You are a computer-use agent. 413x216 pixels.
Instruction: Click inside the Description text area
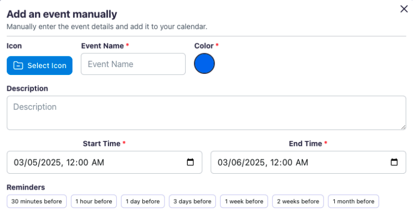pos(206,112)
